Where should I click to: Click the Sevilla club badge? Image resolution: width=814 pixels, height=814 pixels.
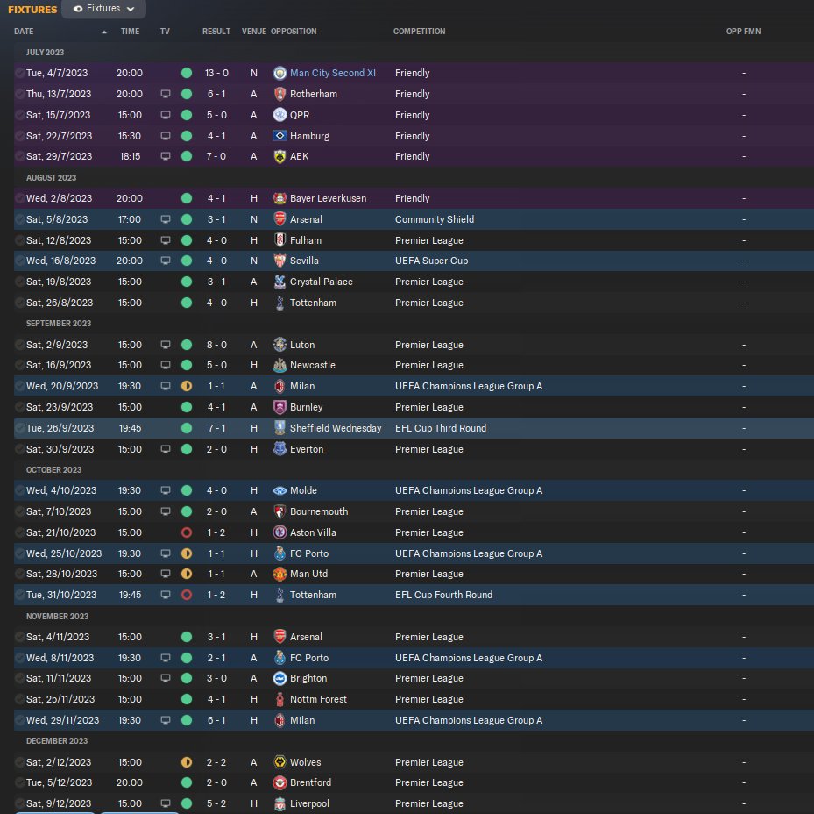coord(280,261)
